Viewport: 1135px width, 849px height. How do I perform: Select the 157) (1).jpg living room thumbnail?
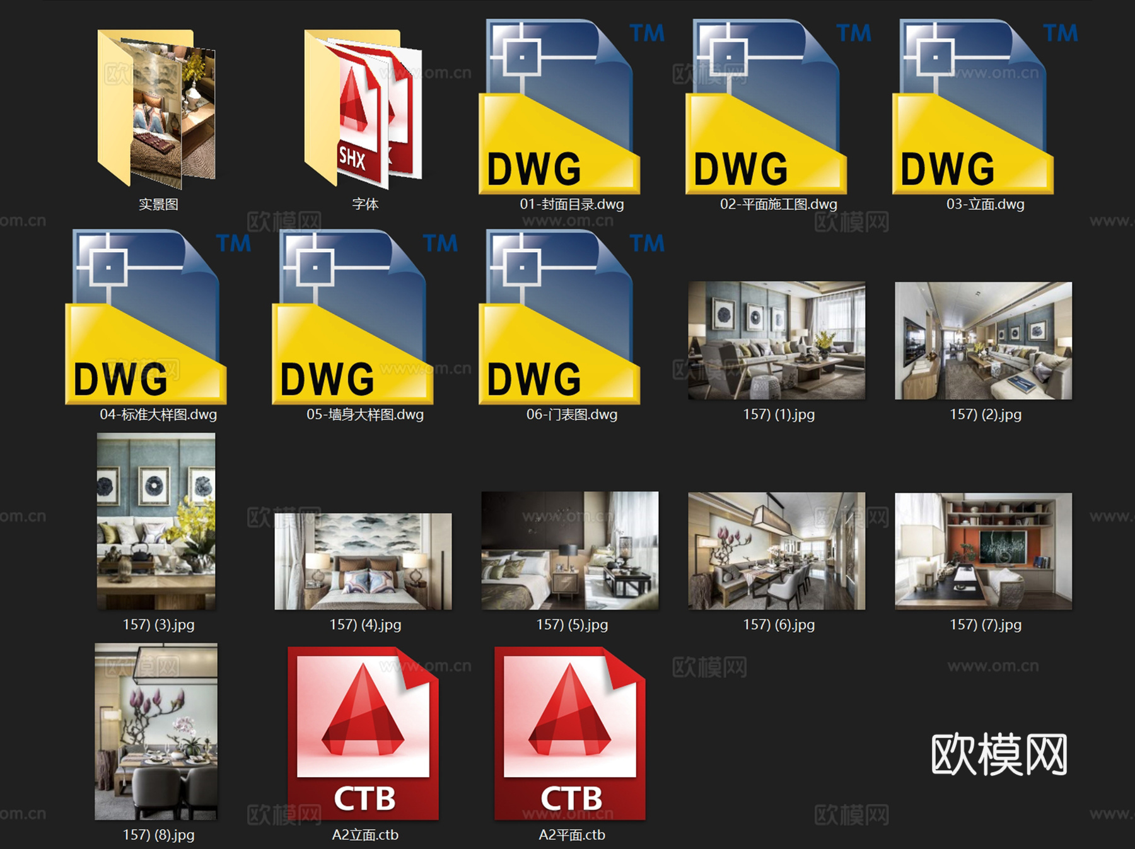[x=777, y=340]
